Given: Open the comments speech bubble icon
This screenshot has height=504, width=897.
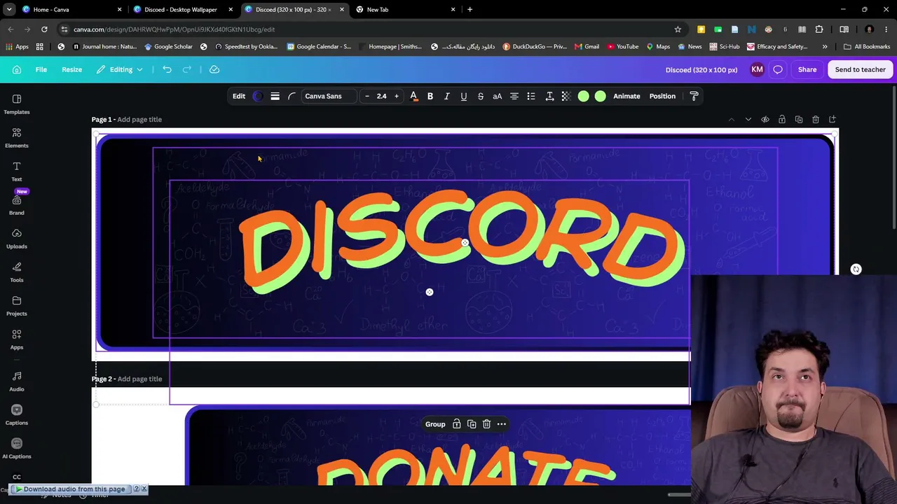Looking at the screenshot, I should click(x=778, y=69).
